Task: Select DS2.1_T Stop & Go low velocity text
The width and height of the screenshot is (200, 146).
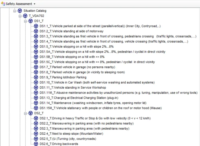Action: (x=95, y=118)
